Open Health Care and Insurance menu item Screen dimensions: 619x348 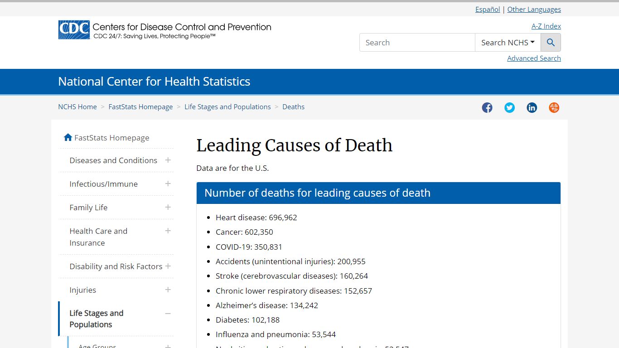coord(98,237)
